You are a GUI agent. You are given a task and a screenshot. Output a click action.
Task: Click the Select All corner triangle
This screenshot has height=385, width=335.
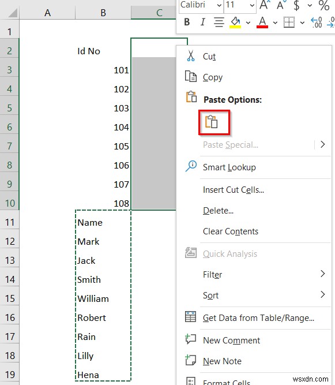click(x=13, y=13)
